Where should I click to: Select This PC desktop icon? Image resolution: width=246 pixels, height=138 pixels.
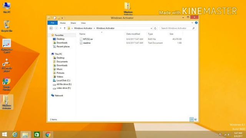coord(7,7)
